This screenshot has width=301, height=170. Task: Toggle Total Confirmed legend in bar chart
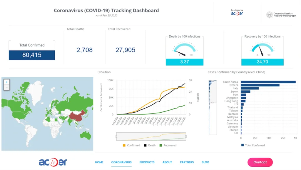tap(253, 145)
